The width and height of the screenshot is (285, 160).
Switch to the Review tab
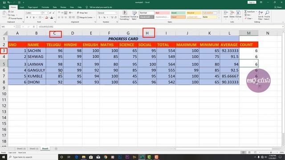tap(63, 7)
